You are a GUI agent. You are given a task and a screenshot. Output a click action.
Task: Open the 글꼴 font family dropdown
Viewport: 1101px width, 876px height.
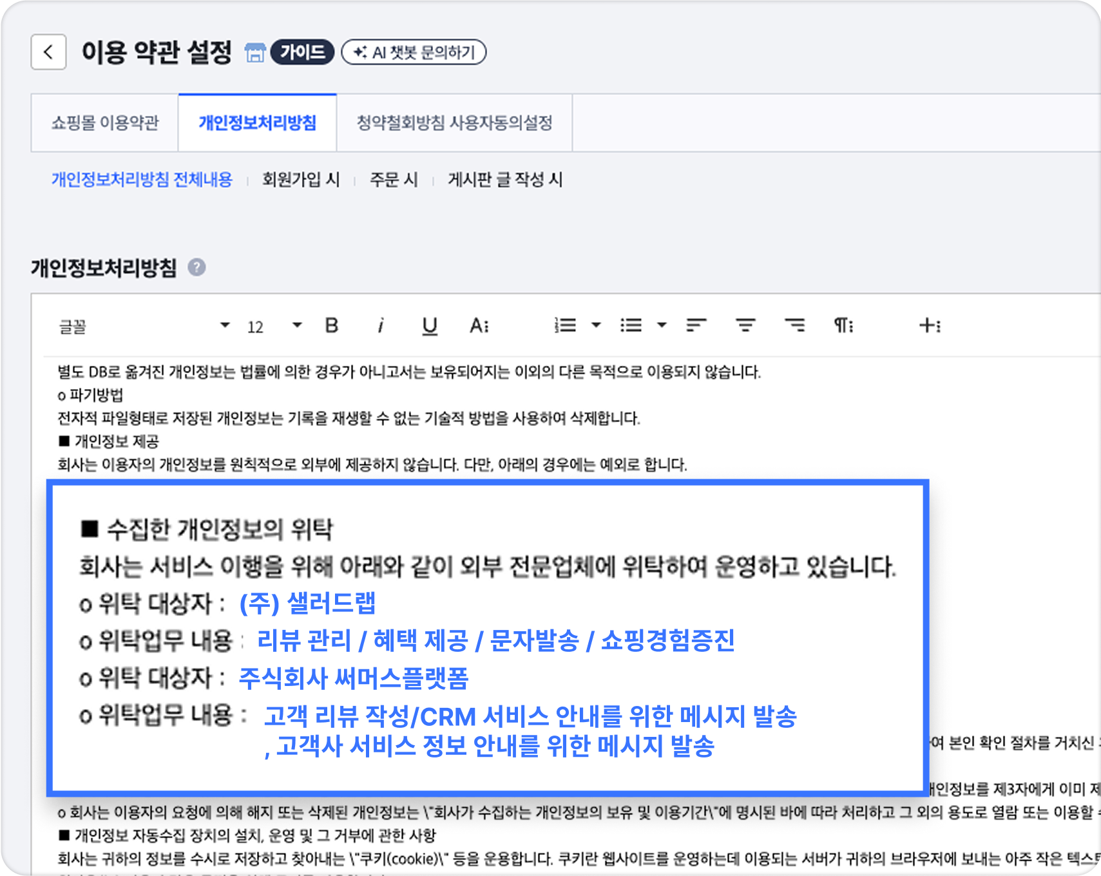144,326
